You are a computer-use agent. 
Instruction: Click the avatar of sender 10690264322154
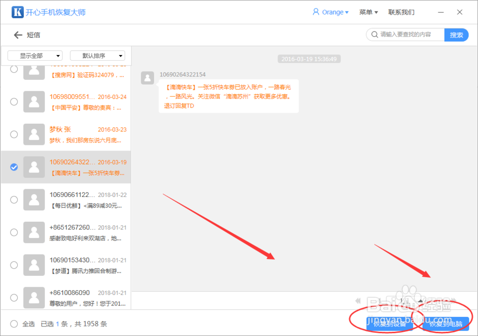(x=147, y=78)
